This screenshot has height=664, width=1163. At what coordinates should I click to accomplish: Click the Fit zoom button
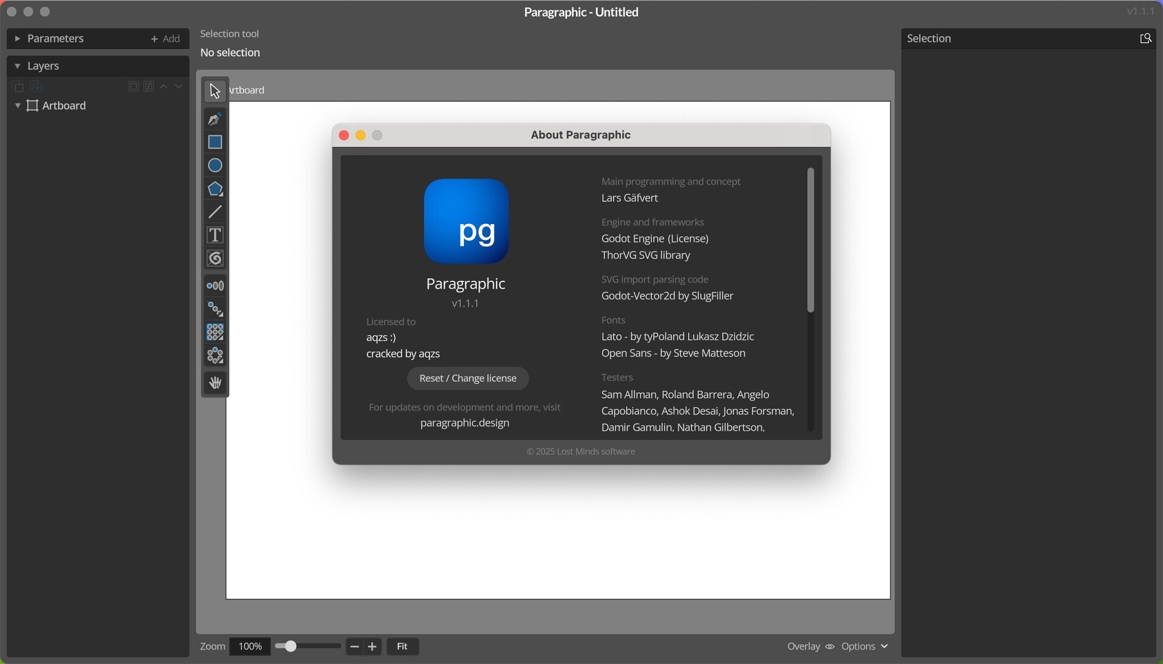click(x=402, y=646)
